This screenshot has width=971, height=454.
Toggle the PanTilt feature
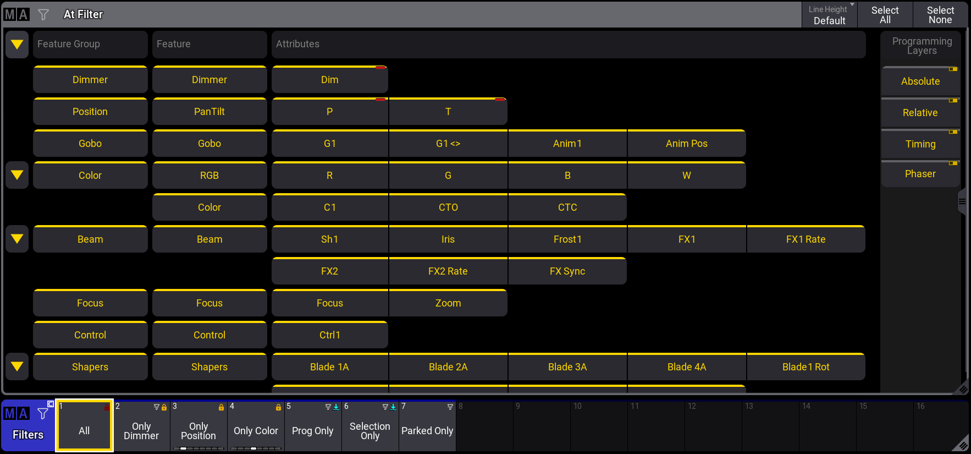pyautogui.click(x=209, y=112)
